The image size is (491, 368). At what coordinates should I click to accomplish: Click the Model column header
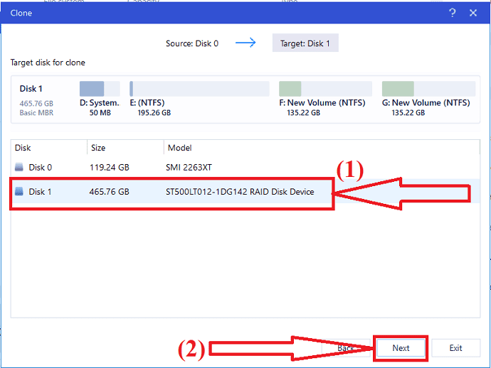coord(322,148)
